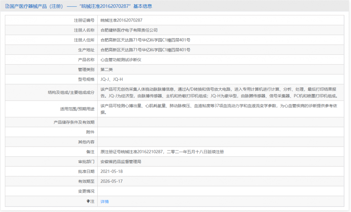Click the 其他内容 label
This screenshot has height=212, width=351.
pyautogui.click(x=86, y=142)
